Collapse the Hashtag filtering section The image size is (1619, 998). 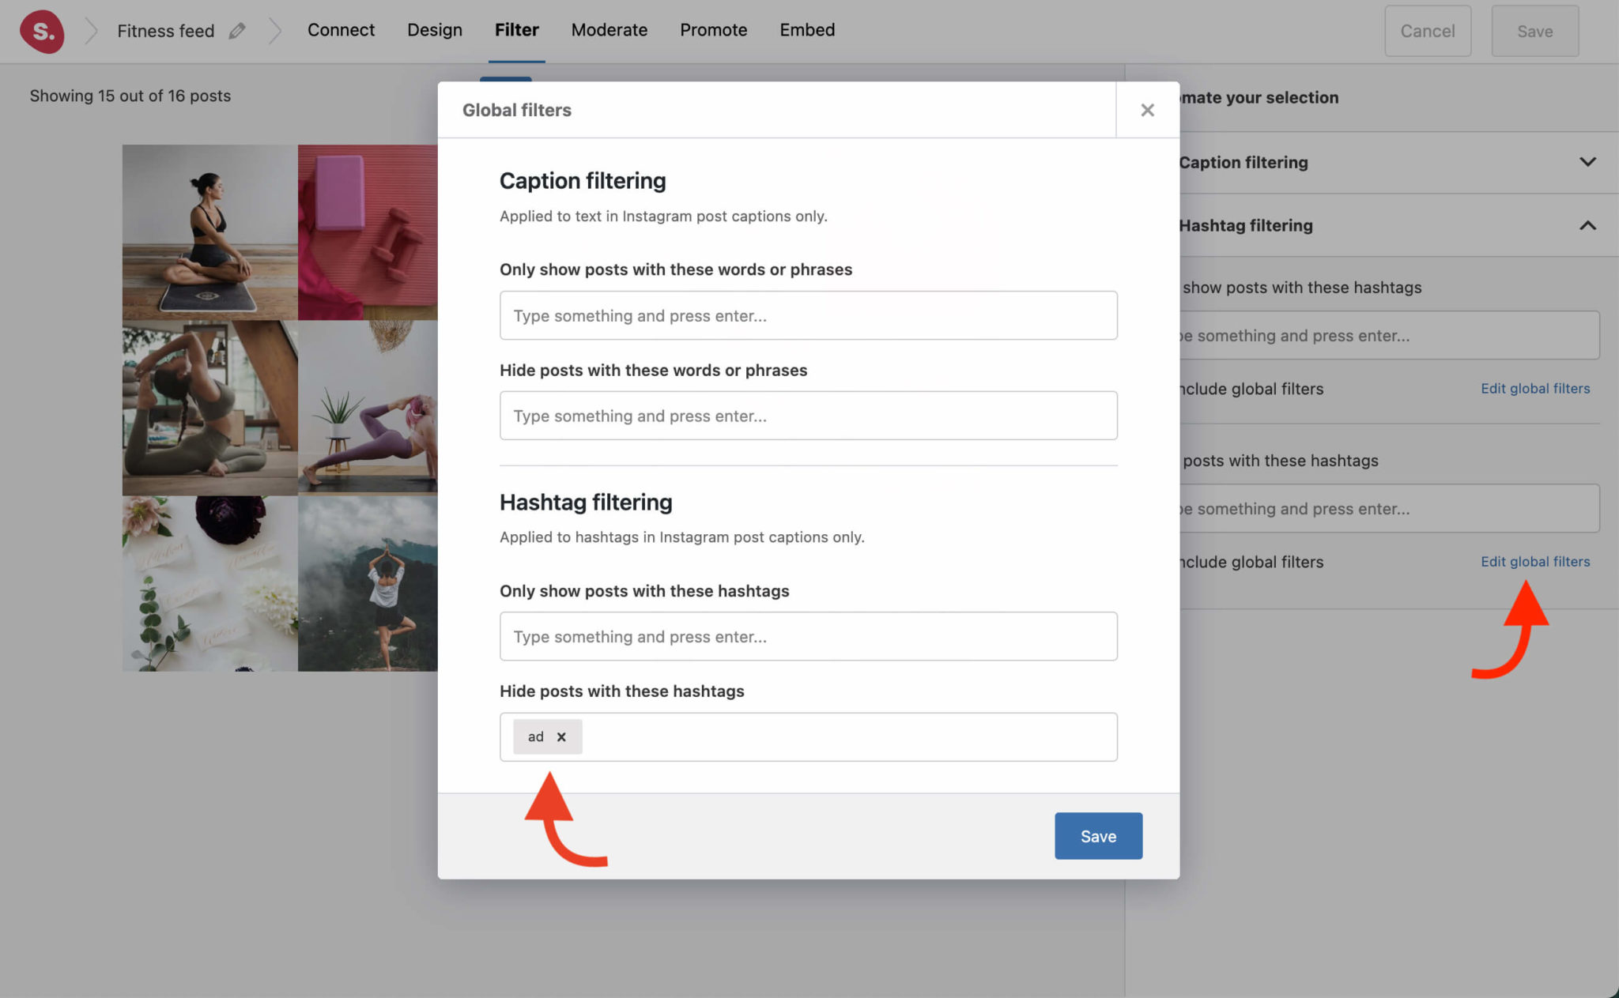point(1588,226)
